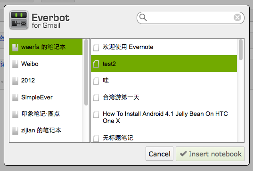The image size is (253, 171).
Task: Click the notes list scrollbar thumb
Action: point(241,49)
